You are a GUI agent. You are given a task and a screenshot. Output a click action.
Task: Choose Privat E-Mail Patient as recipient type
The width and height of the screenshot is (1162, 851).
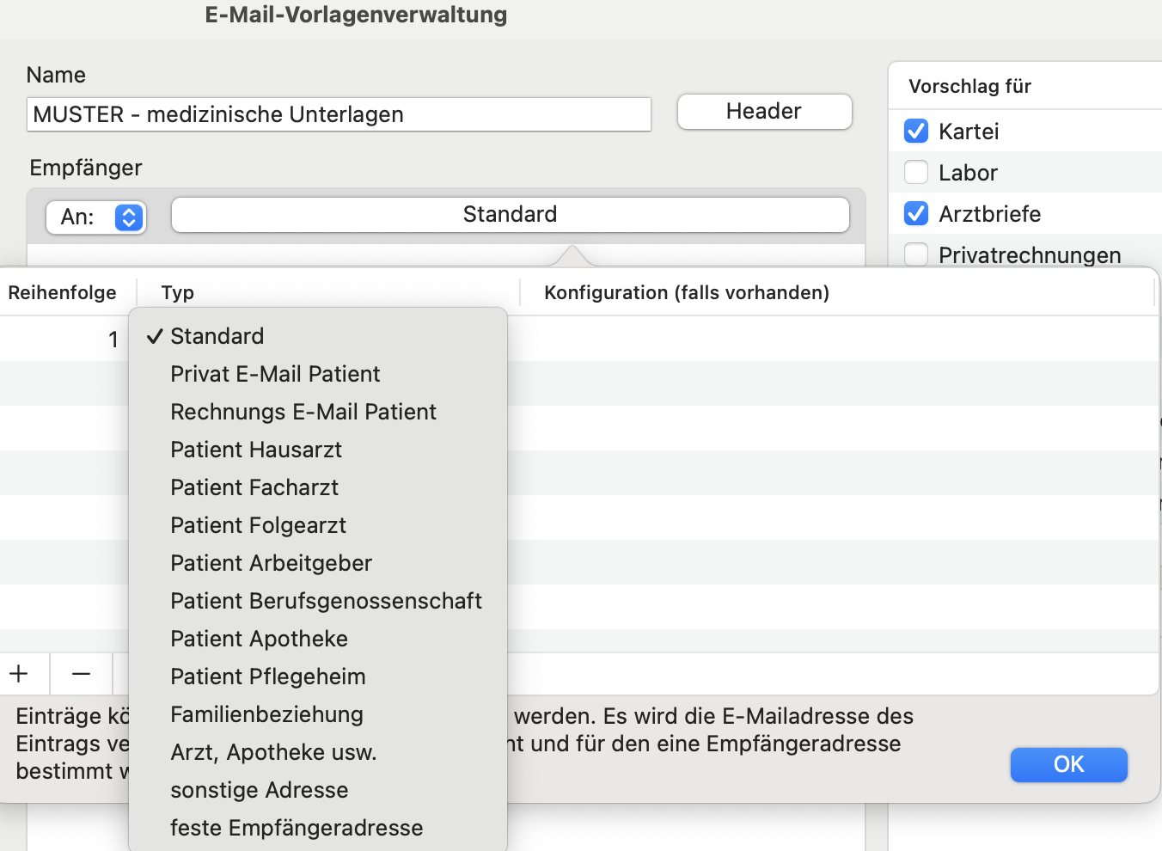pos(275,374)
